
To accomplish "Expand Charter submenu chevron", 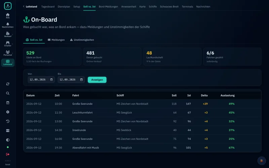I will coord(12,44).
